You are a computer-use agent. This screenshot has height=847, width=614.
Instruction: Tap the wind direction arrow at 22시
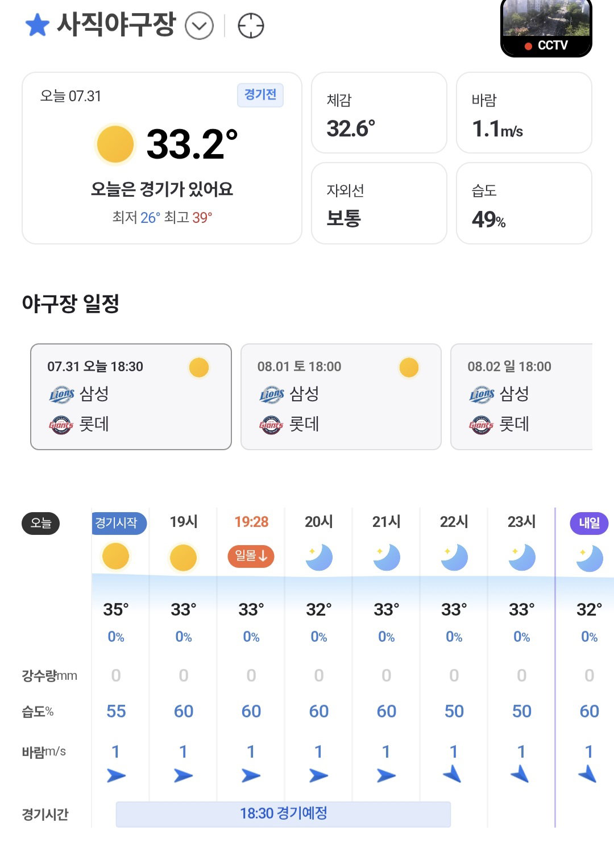pos(453,774)
